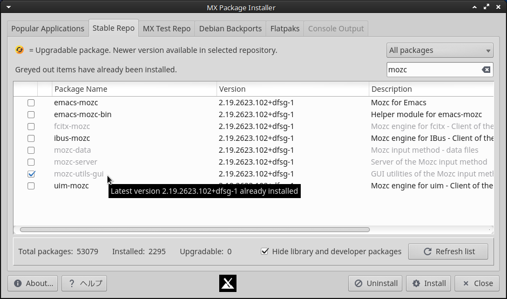Click the Install button
The height and width of the screenshot is (299, 507).
(428, 283)
